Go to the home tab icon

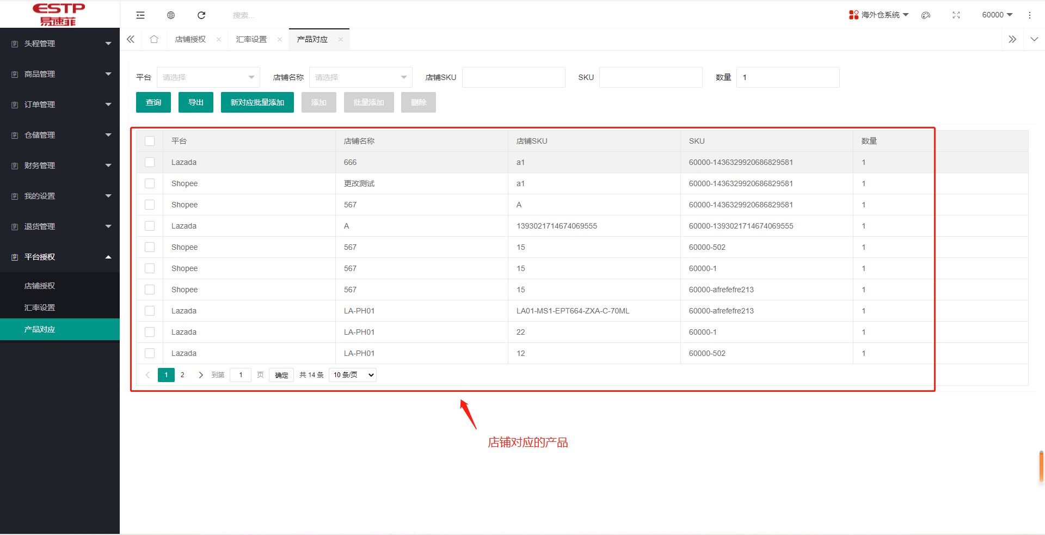click(154, 39)
